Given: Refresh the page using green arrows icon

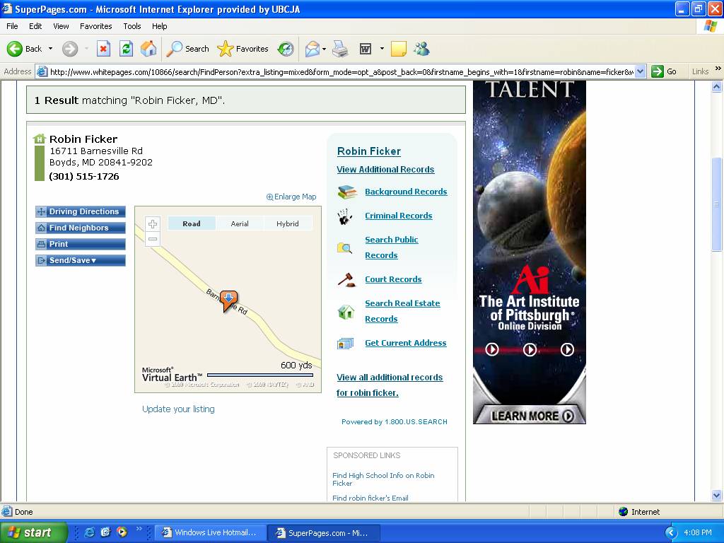Looking at the screenshot, I should pyautogui.click(x=126, y=49).
